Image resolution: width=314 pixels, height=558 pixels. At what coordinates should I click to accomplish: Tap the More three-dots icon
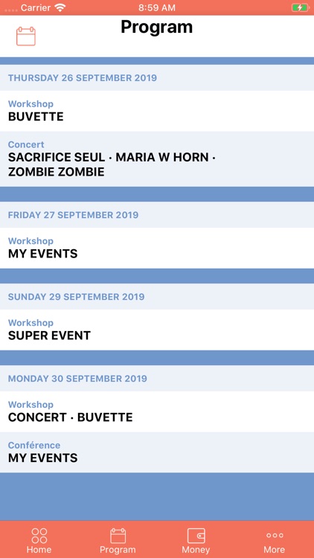275,535
